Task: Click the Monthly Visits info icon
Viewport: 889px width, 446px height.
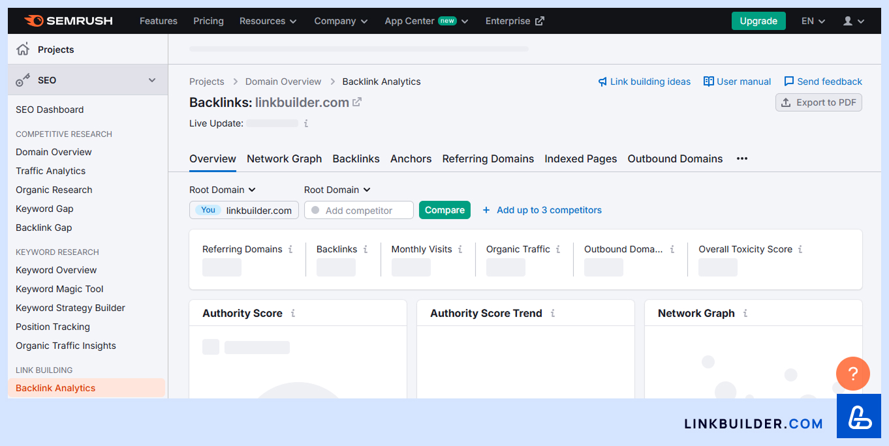Action: tap(460, 249)
